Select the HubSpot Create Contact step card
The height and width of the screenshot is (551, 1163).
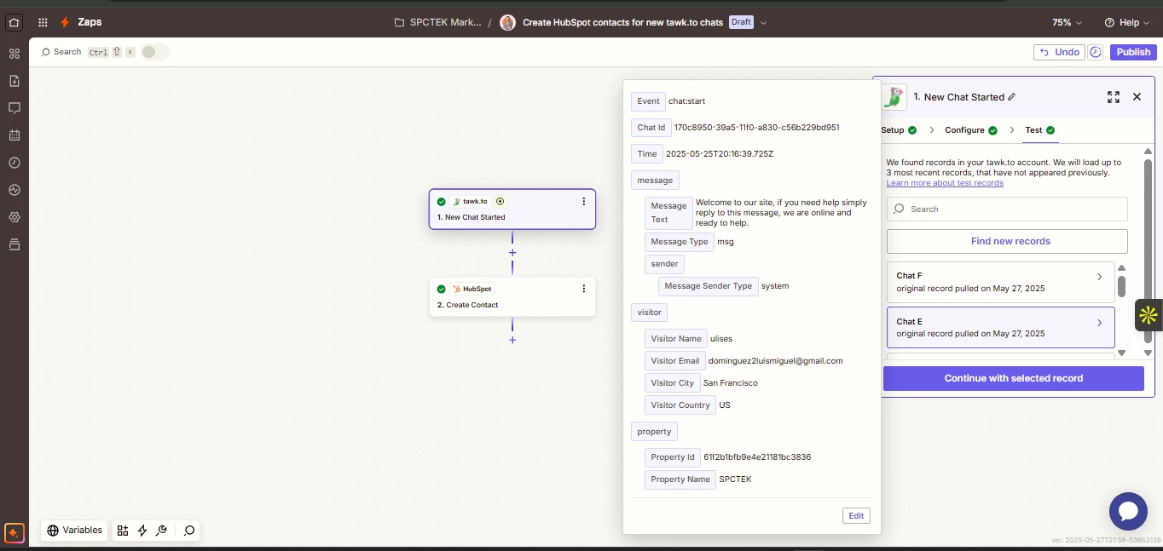512,296
